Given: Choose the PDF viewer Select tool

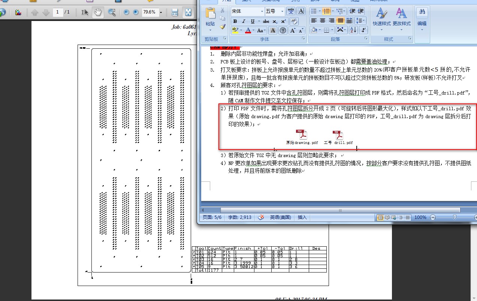Looking at the screenshot, I should 85,12.
